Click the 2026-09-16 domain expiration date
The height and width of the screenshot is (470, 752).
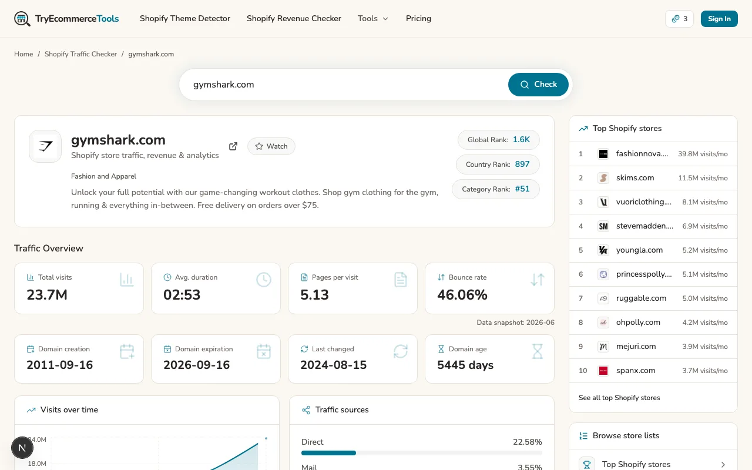(x=197, y=365)
